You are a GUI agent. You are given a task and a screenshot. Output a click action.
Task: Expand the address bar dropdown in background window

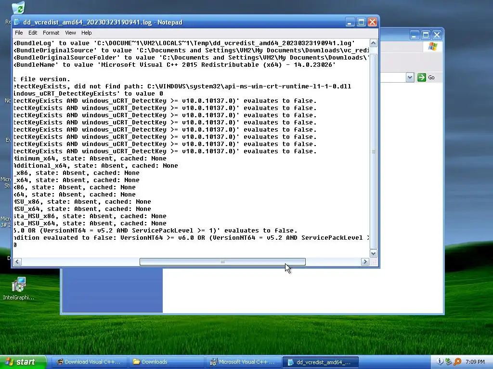(410, 77)
